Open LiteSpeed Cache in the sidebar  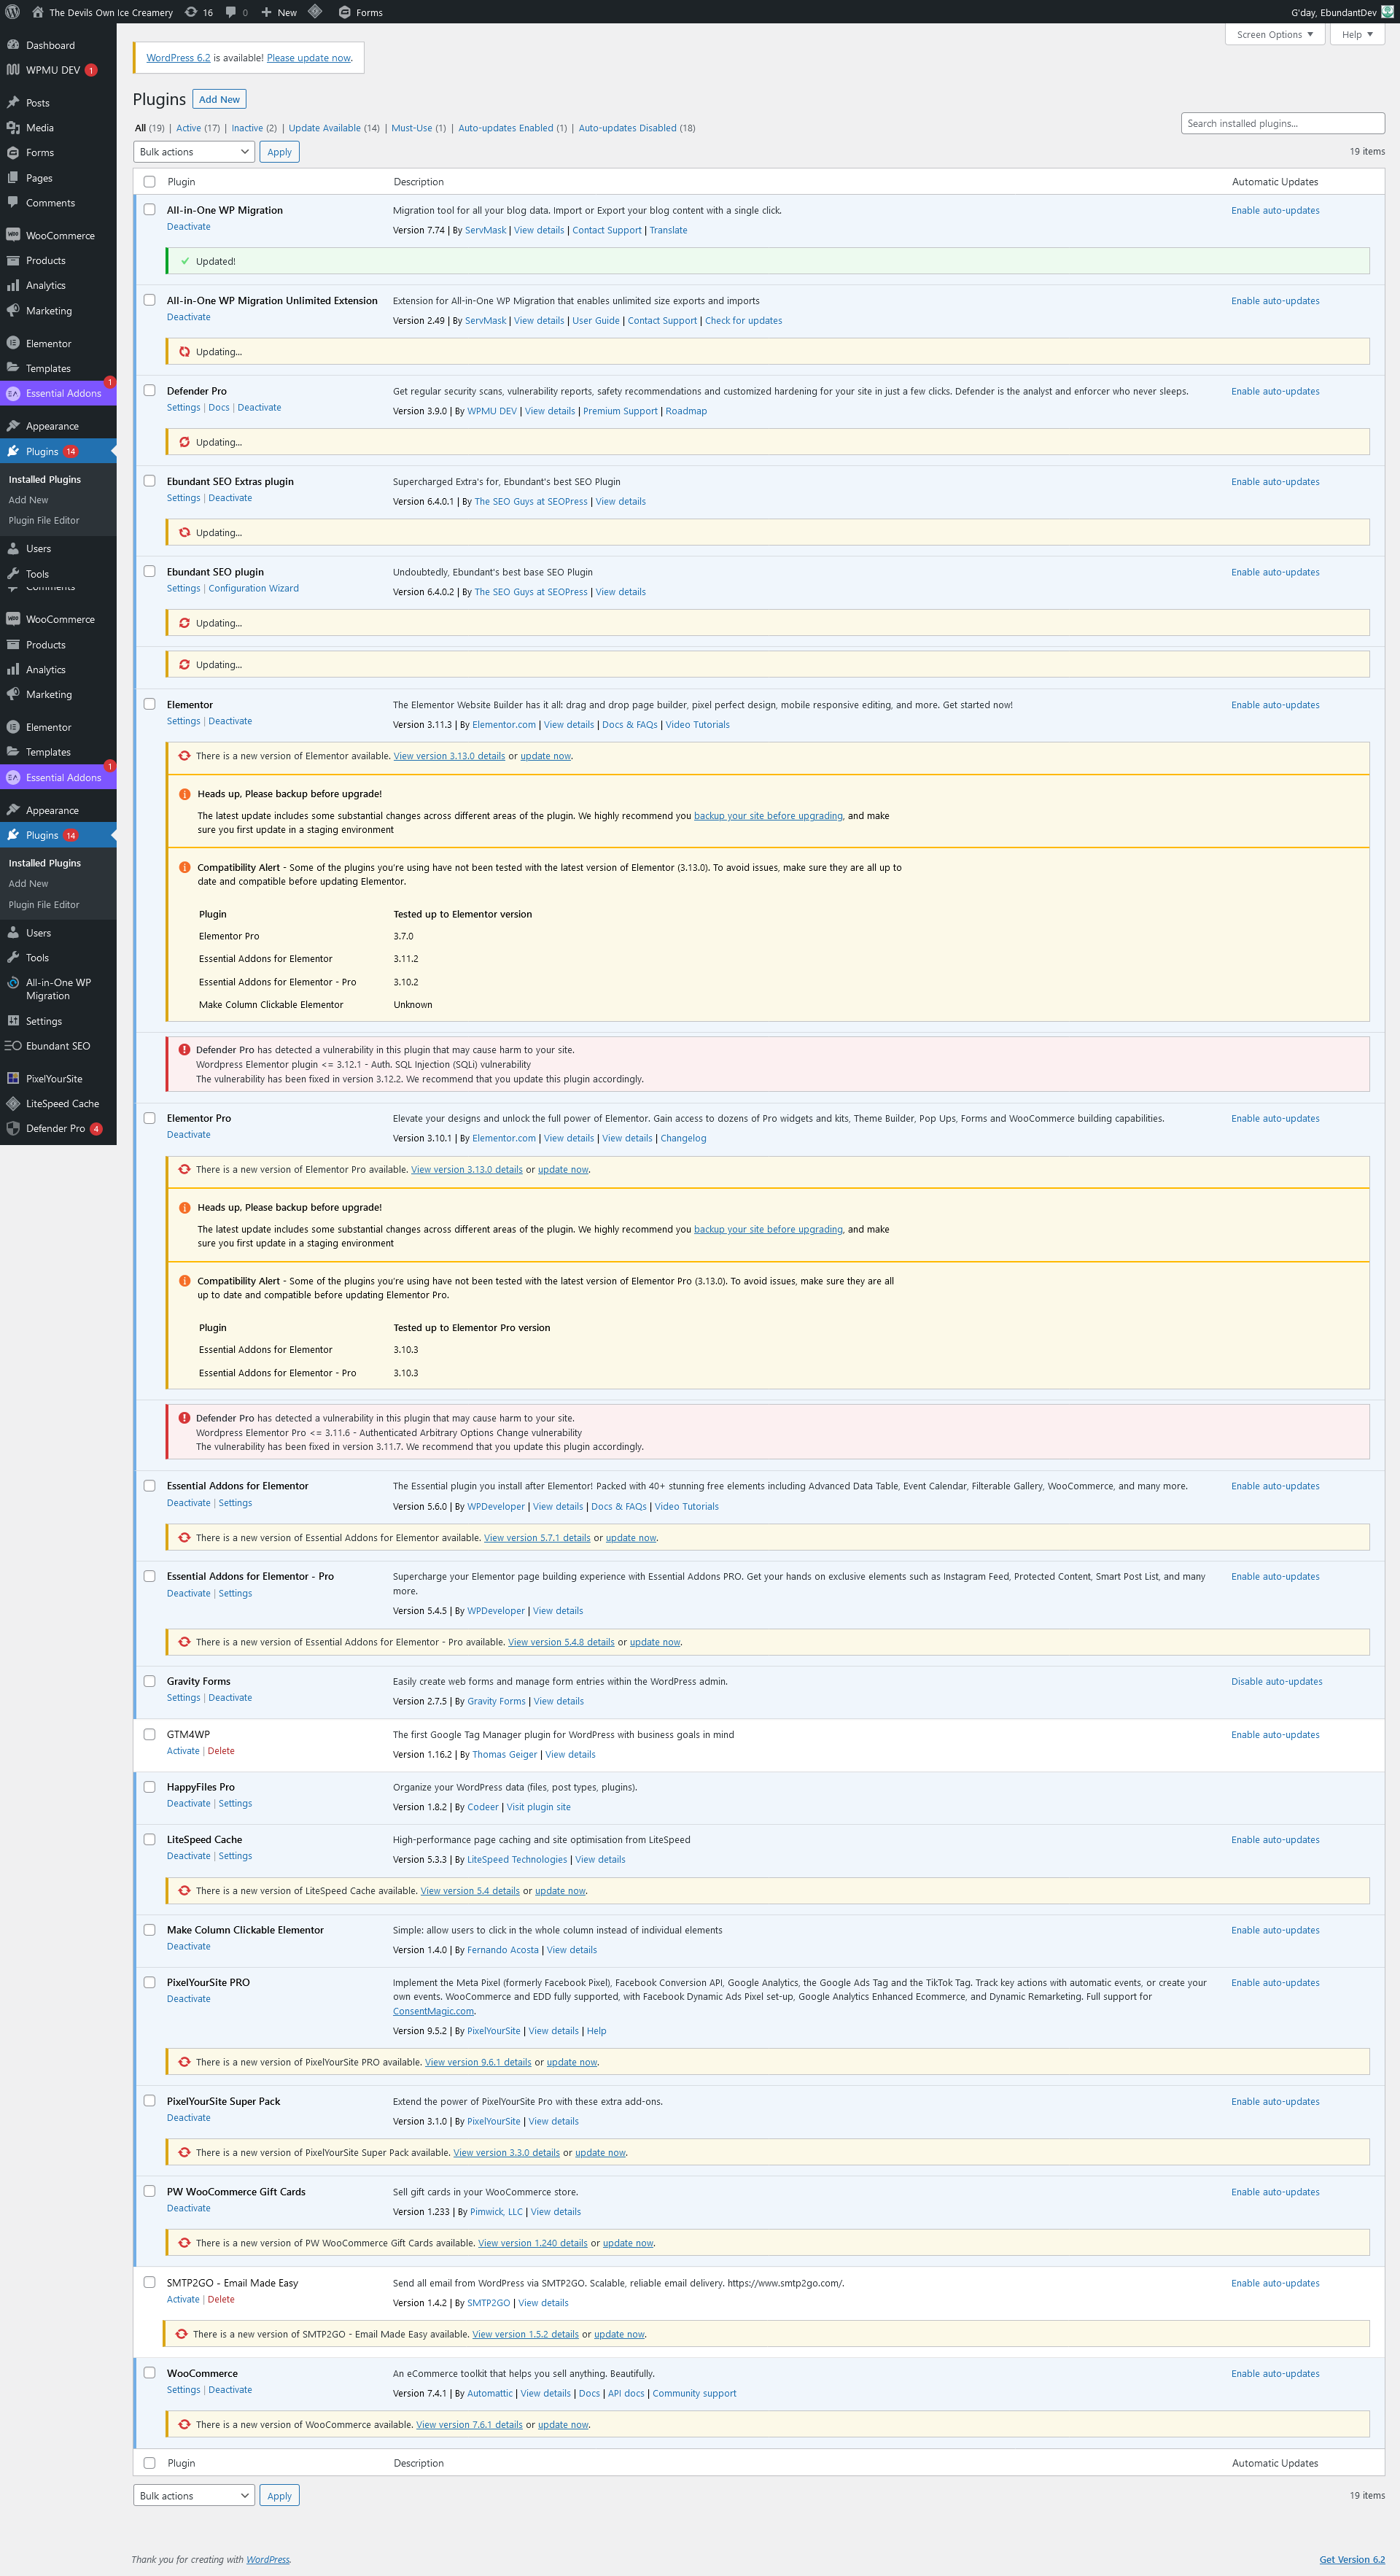(62, 1103)
